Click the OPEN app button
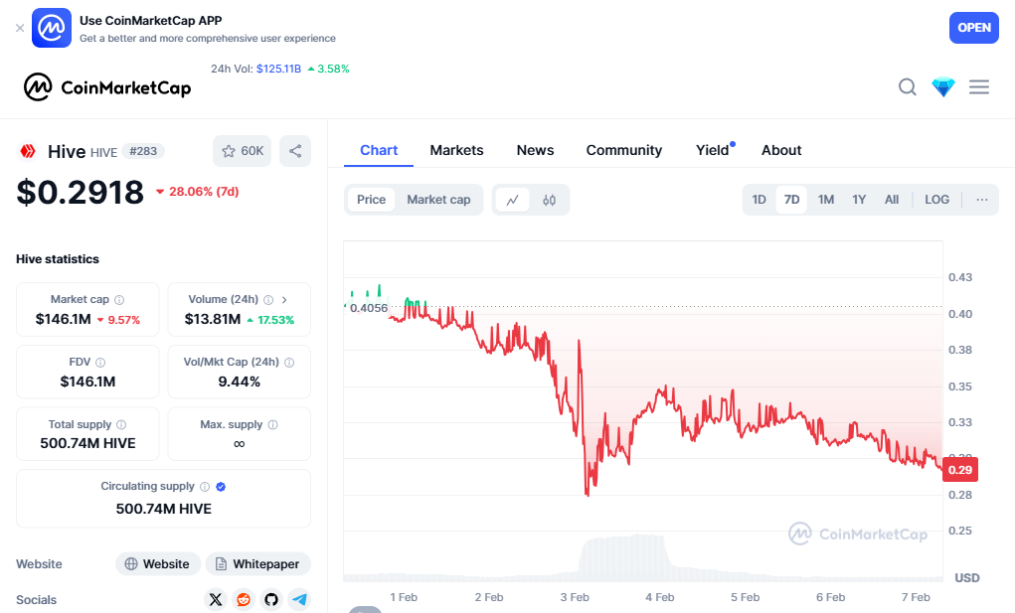 click(973, 28)
